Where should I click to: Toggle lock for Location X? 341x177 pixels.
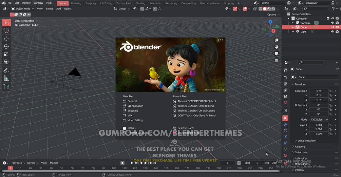[331, 91]
